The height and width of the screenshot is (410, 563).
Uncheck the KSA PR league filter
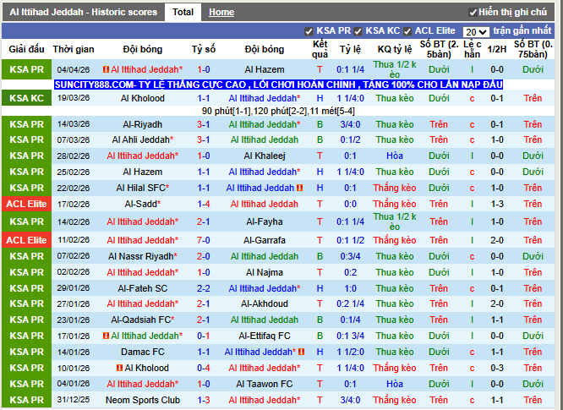pyautogui.click(x=309, y=31)
